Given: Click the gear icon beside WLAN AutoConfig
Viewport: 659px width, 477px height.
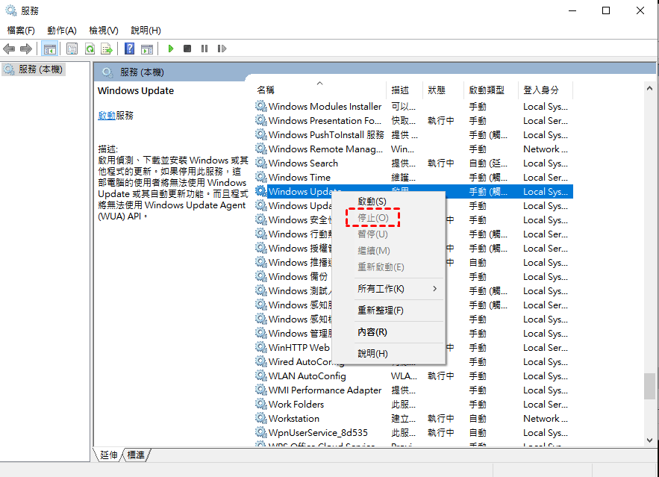Looking at the screenshot, I should 261,375.
